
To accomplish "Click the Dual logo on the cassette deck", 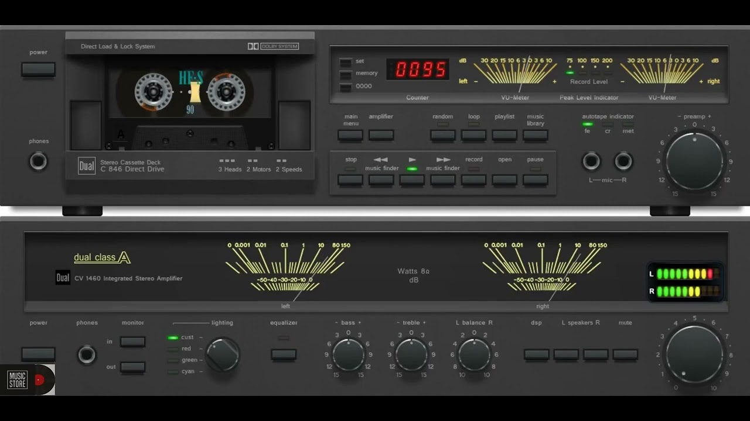I will coord(87,166).
